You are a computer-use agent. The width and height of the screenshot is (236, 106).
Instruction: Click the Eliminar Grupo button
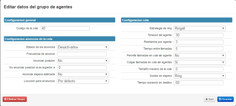(x=15, y=99)
